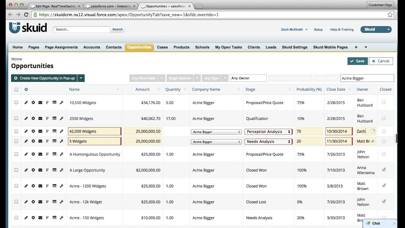Viewport: 405px width, 228px height.
Task: Click the Any Owner filter field
Action: click(x=248, y=78)
